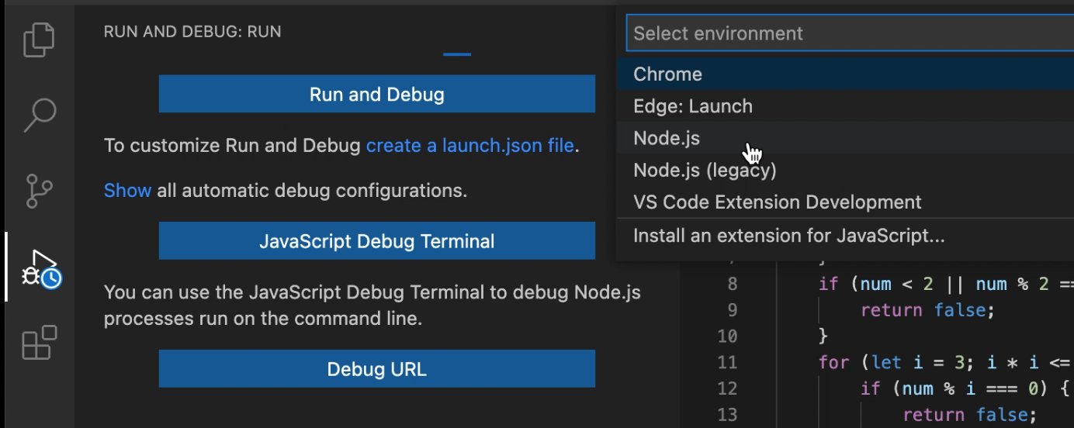Click line number 13 in the gutter
Screen dimensions: 1074x428
(727, 414)
